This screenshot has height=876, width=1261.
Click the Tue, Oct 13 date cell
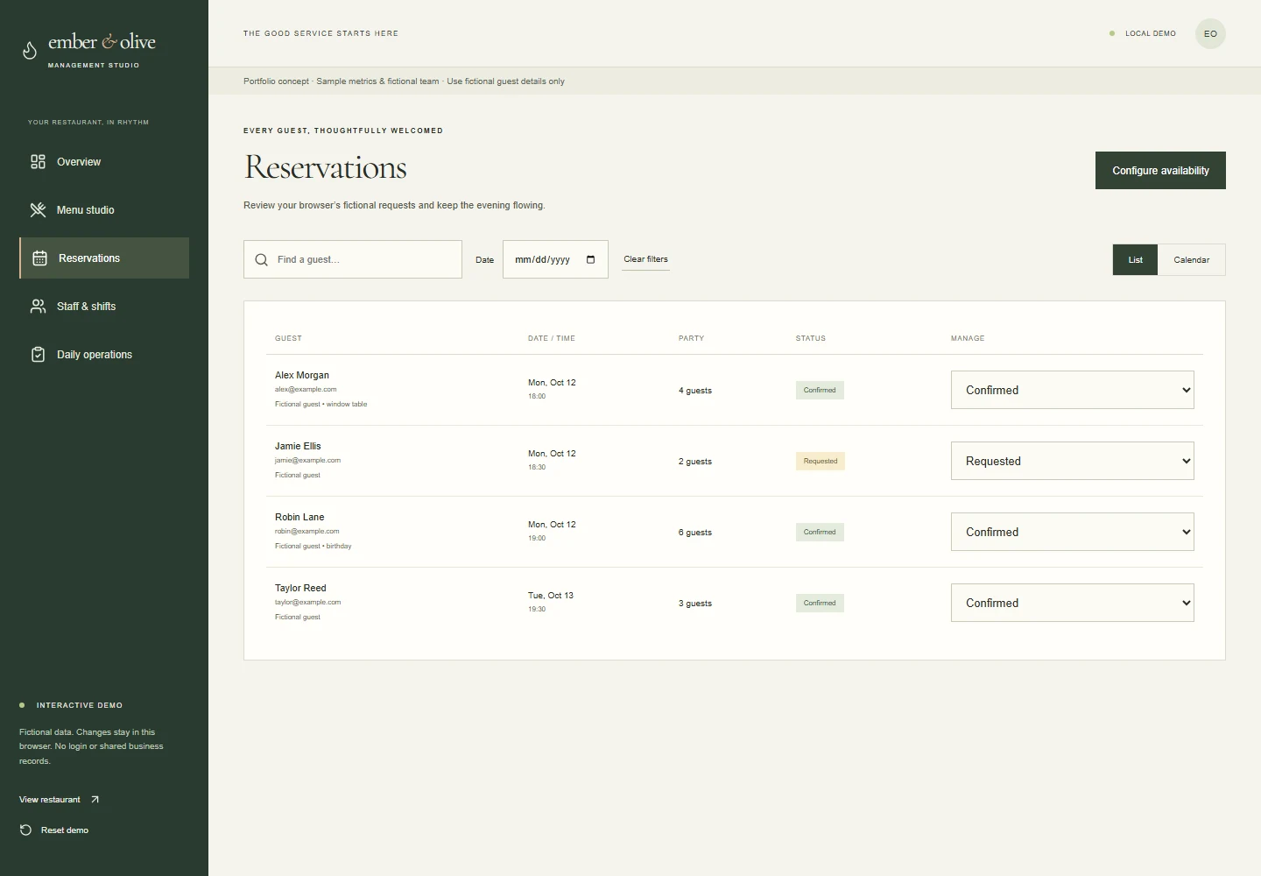551,596
